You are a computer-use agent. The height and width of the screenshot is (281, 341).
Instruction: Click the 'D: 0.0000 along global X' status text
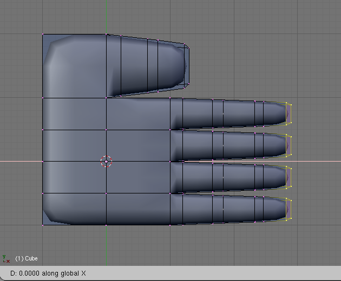48,273
